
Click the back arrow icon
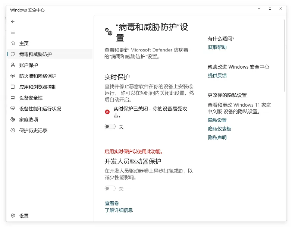pos(13,21)
